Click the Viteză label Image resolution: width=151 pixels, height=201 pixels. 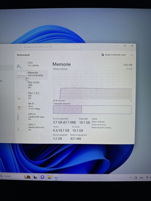pyautogui.click(x=94, y=119)
